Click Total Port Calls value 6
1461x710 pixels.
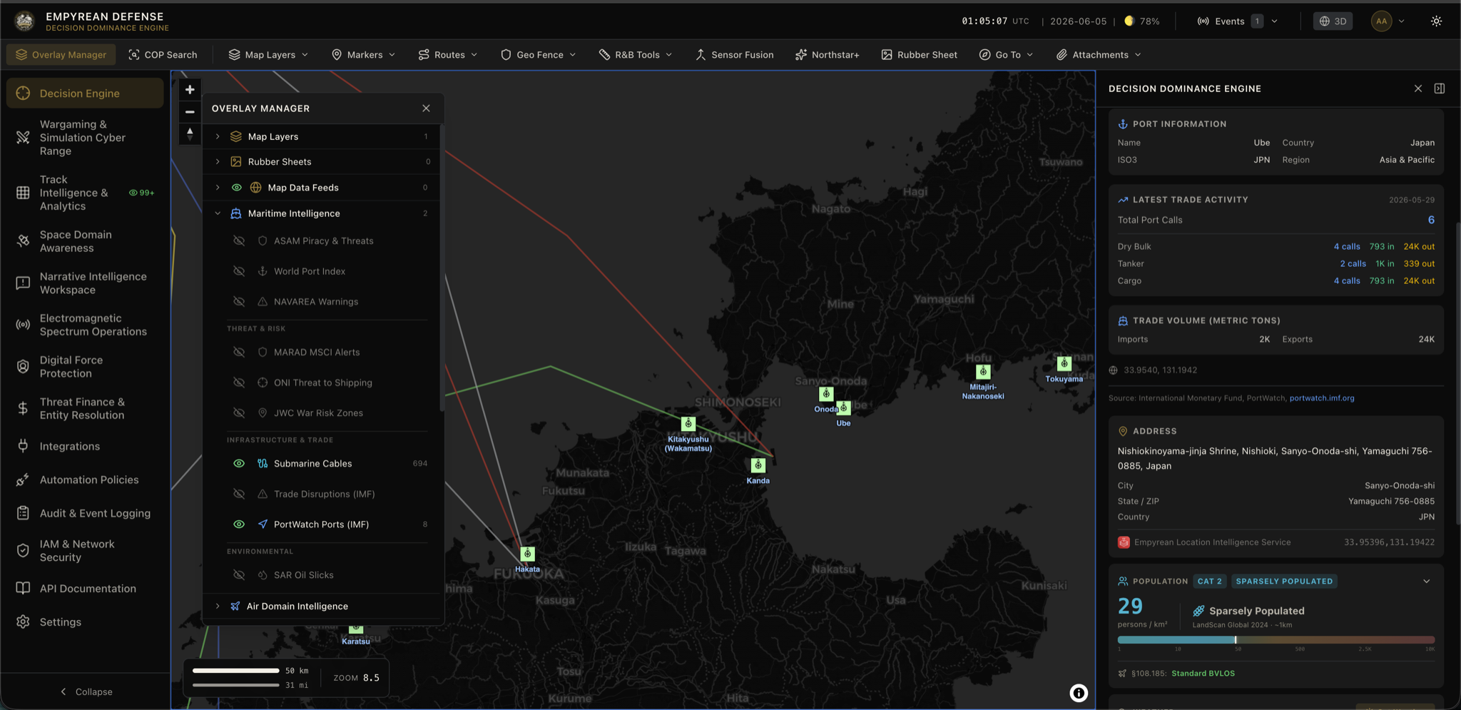(1431, 220)
